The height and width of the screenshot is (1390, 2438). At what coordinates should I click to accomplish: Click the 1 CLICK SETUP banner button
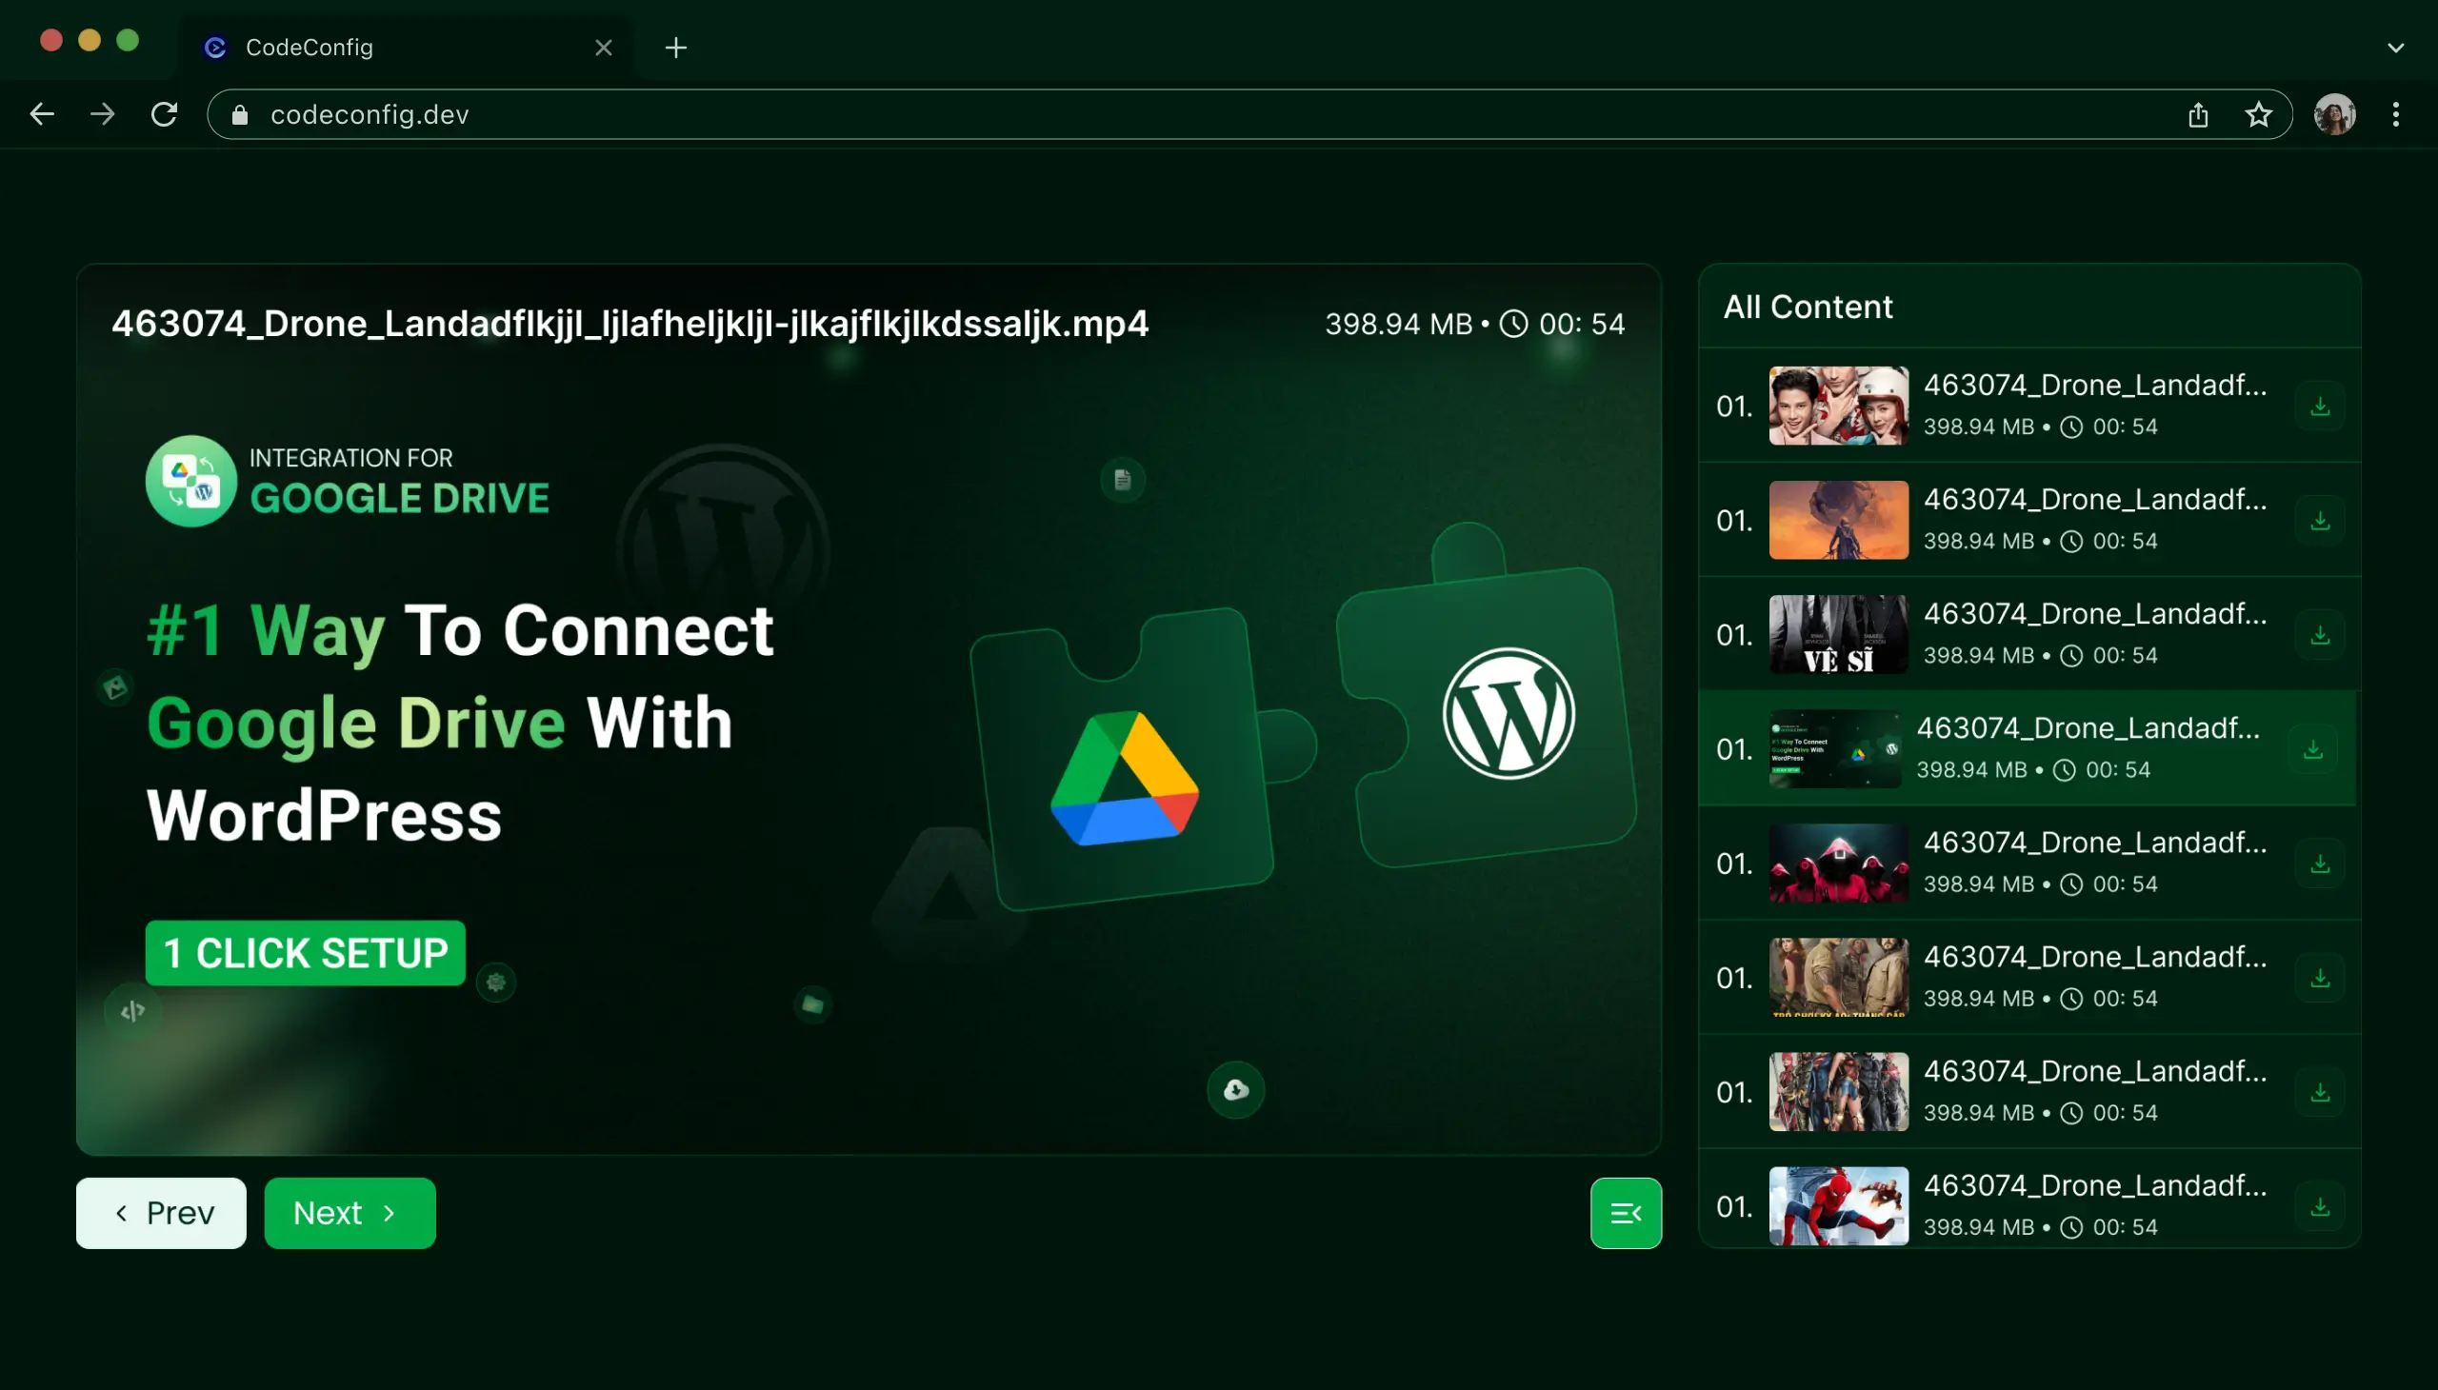[x=306, y=952]
